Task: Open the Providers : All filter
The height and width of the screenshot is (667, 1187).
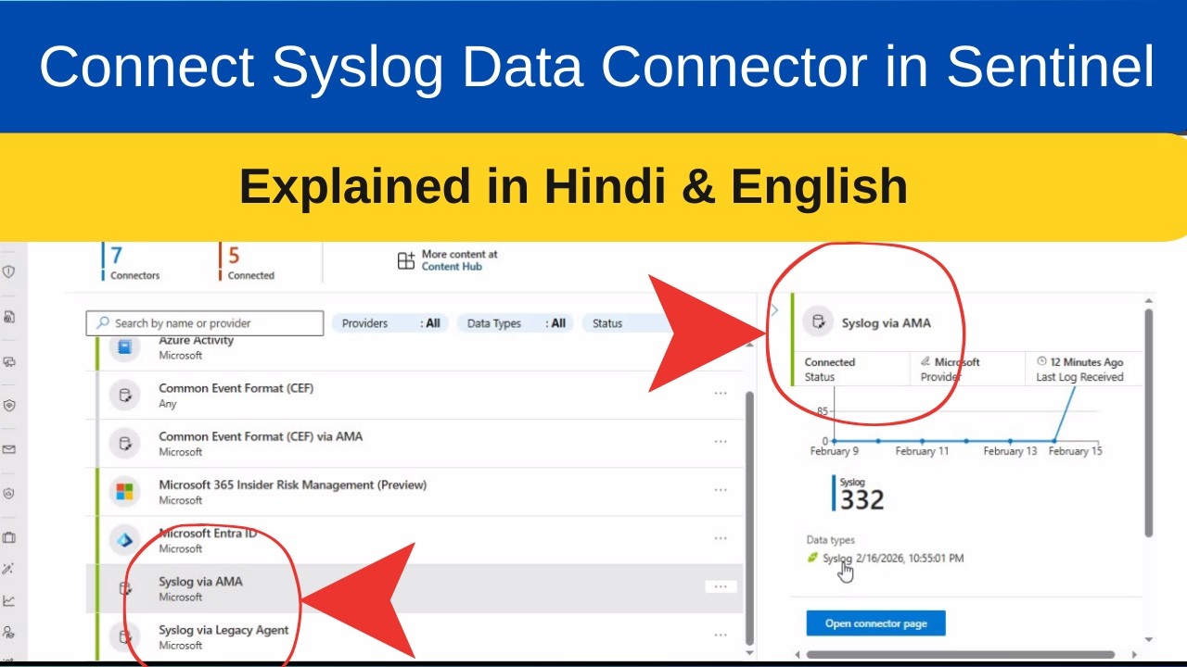Action: pos(390,323)
